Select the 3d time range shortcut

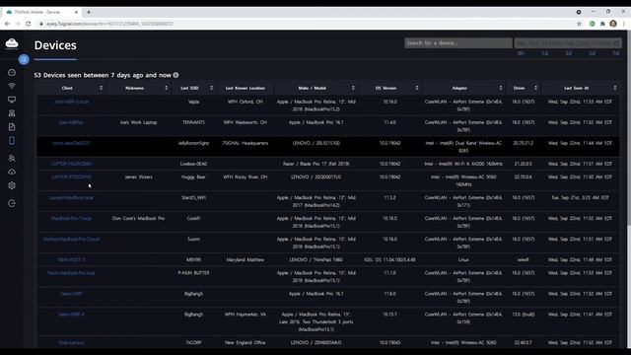tap(568, 53)
